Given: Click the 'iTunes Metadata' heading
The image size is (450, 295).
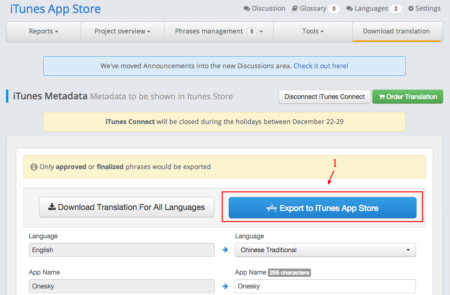Looking at the screenshot, I should [x=50, y=96].
